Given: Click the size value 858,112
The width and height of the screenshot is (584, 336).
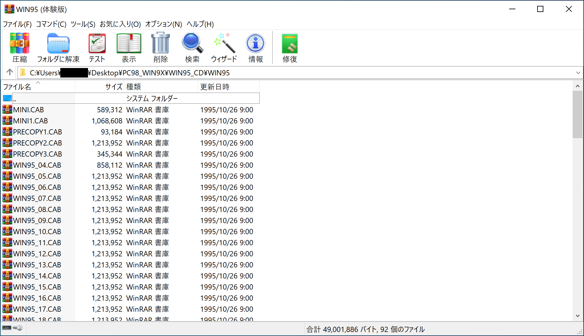Looking at the screenshot, I should (110, 165).
